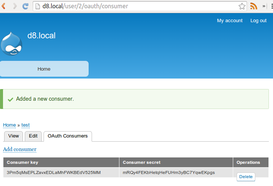The width and height of the screenshot is (273, 186).
Task: Open the test breadcrumb link
Action: 26,125
